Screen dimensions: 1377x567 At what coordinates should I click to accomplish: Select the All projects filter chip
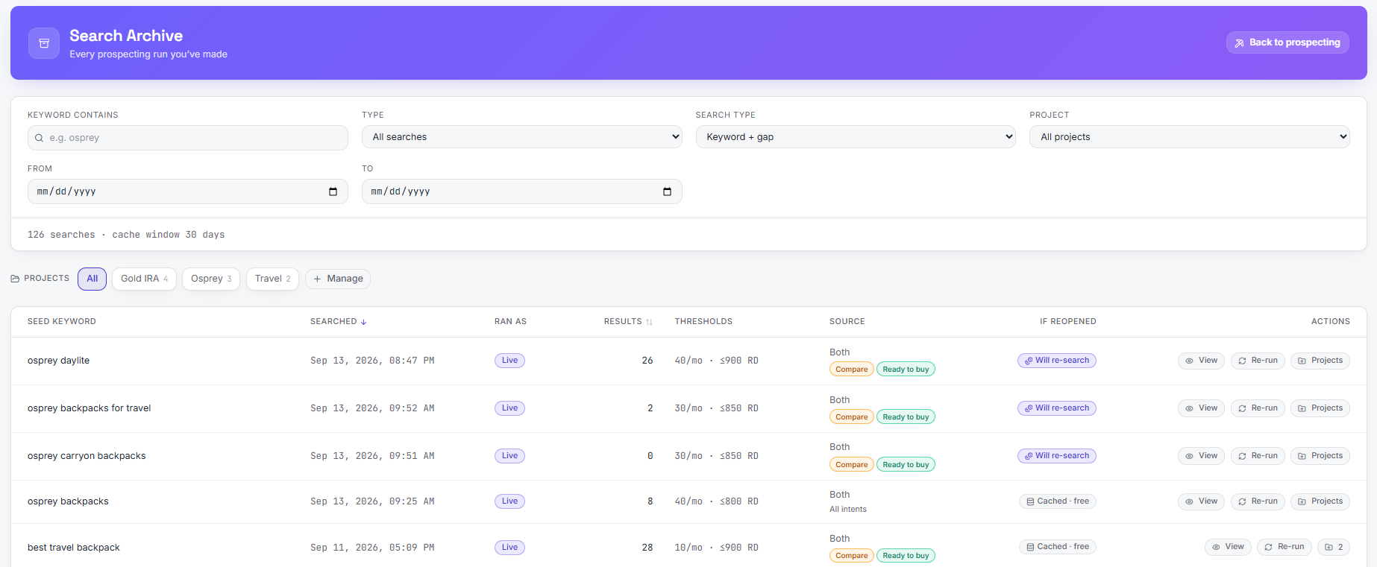coord(92,279)
